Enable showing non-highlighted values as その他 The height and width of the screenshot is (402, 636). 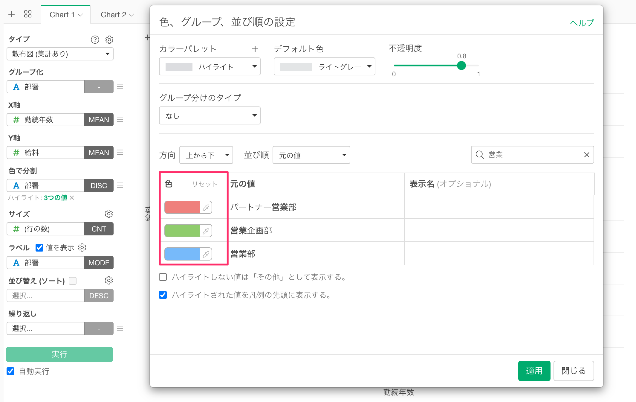pyautogui.click(x=163, y=277)
